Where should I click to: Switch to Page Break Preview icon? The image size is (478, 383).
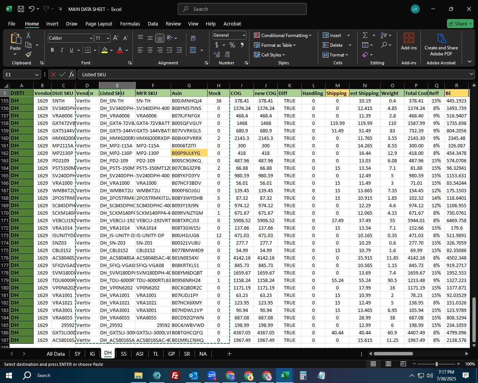[x=403, y=364]
